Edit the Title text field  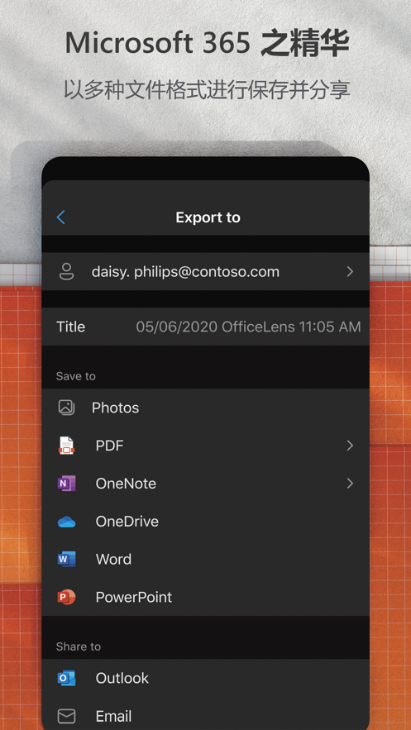point(248,327)
